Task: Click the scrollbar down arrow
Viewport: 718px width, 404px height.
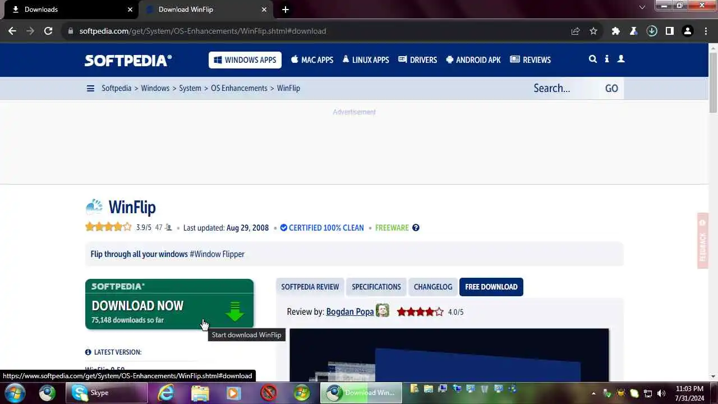Action: pos(713,376)
